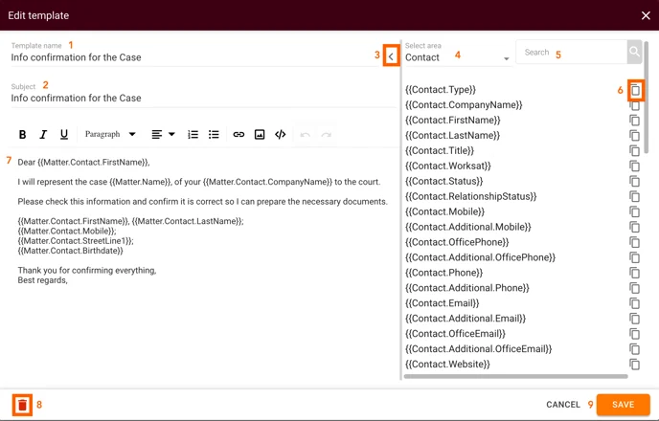The width and height of the screenshot is (659, 421).
Task: Click the 'Best regards,' line in editor
Action: pos(42,280)
